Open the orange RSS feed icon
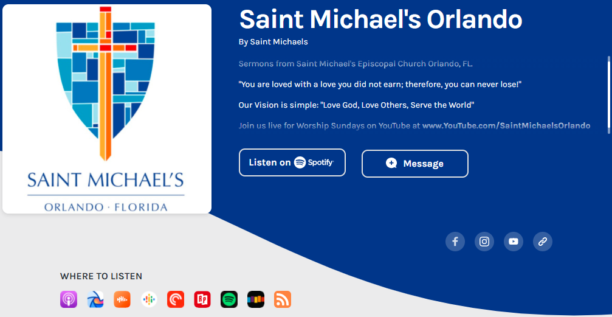 (283, 299)
